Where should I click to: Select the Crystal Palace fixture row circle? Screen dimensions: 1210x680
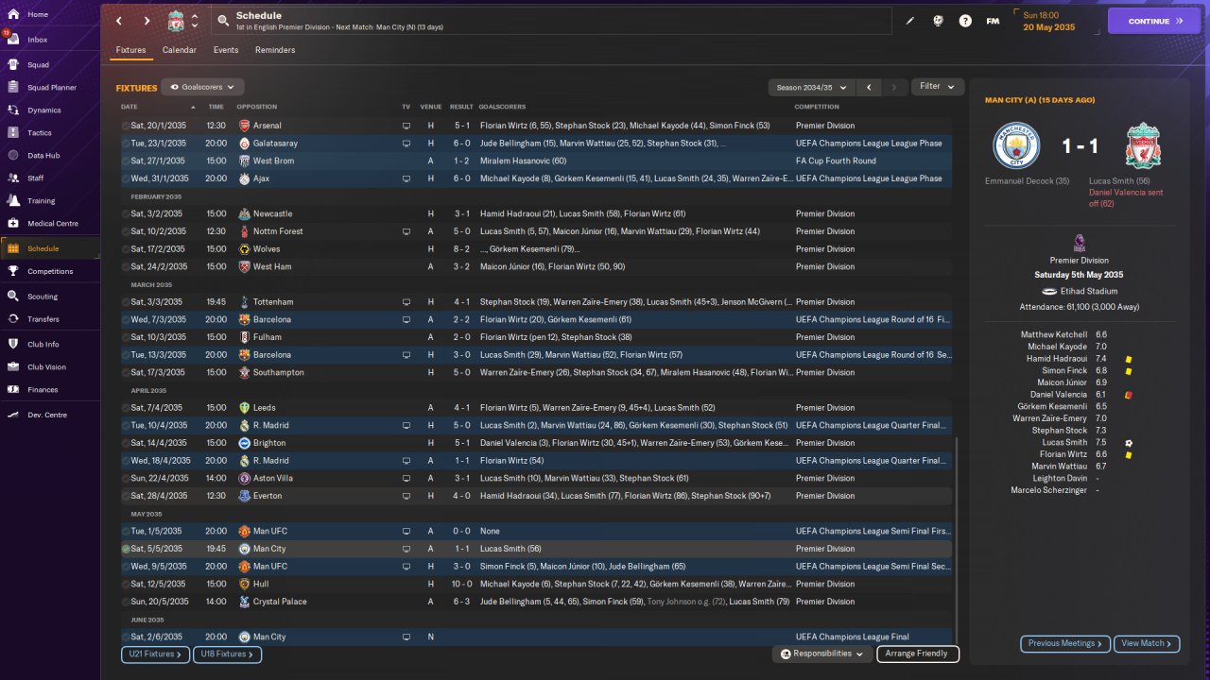126,602
